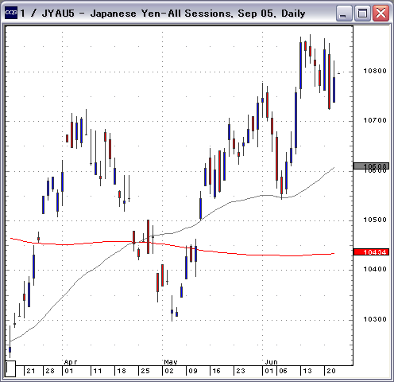Click the date label 21 on time axis
Screen dimensions: 394x382
pyautogui.click(x=31, y=371)
